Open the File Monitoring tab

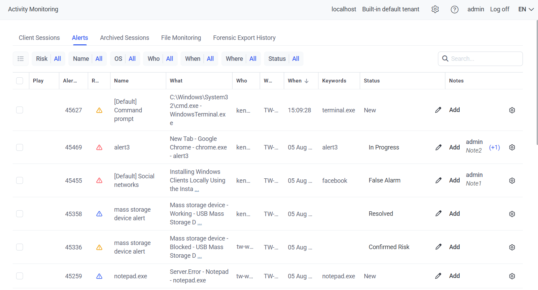pos(181,38)
